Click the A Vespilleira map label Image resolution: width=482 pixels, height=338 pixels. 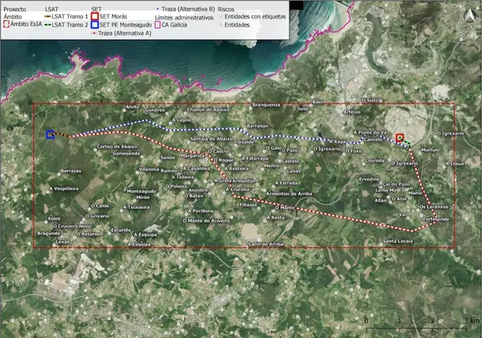click(66, 189)
